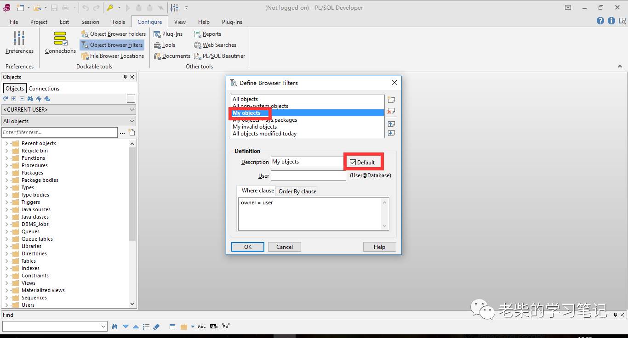This screenshot has width=628, height=338.
Task: Expand the Packages folder
Action: 6,173
